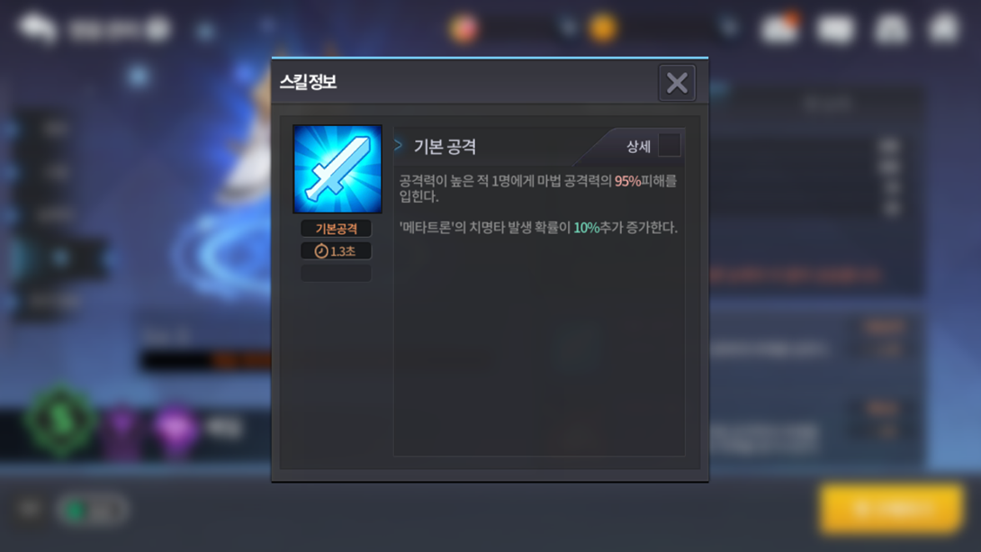The width and height of the screenshot is (981, 552).
Task: Select the highlighted left sidebar tab
Action: click(x=59, y=258)
